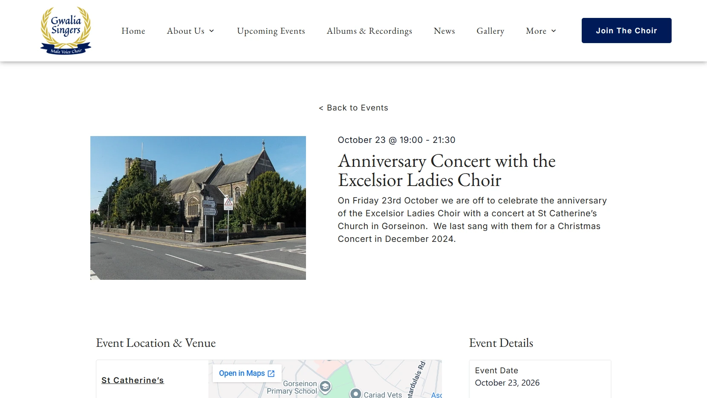
Task: Click the Gorseinon Primary School map pin
Action: click(x=325, y=386)
